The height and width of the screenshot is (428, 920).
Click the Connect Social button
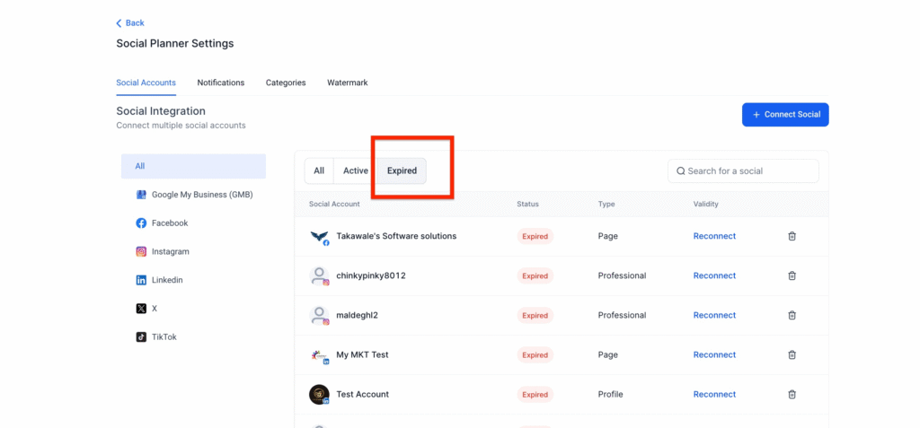785,115
